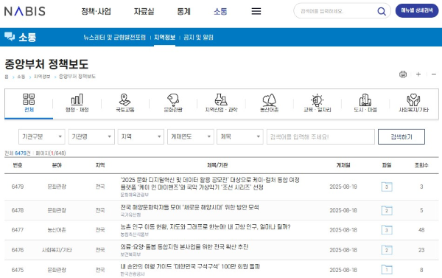Open attachments for post 6477
The image size is (442, 278).
click(x=387, y=230)
